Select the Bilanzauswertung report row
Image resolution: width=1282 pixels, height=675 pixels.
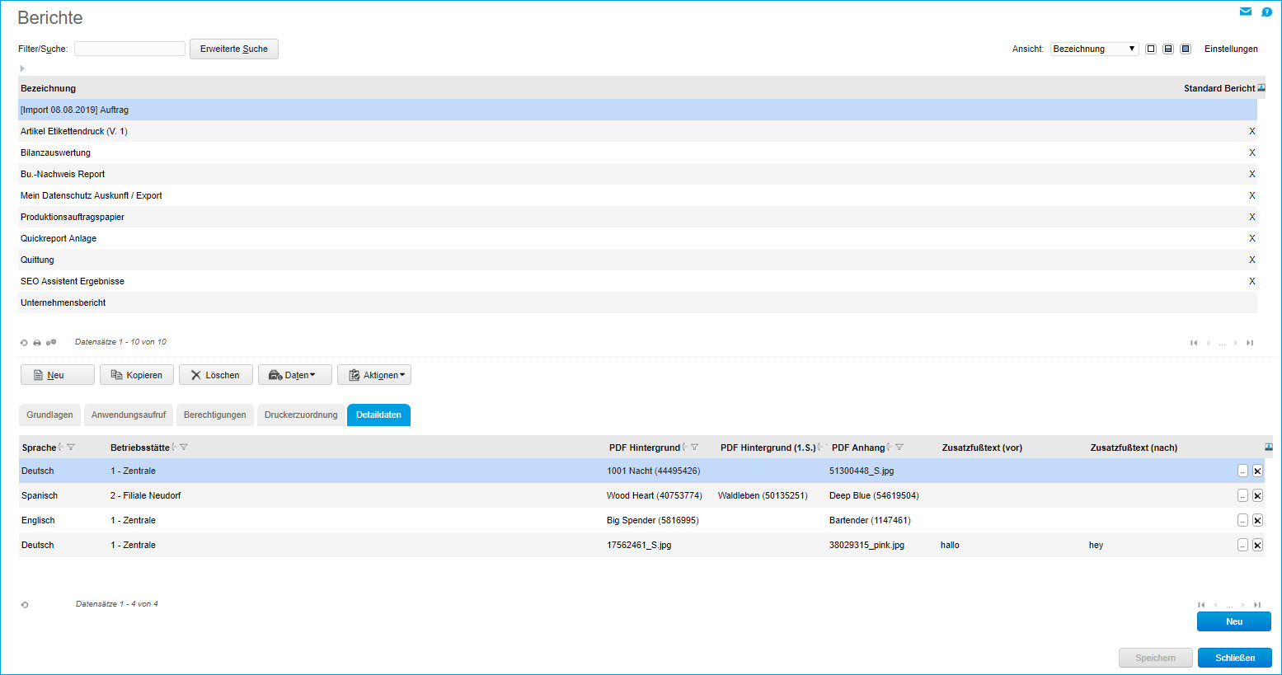[x=637, y=152]
